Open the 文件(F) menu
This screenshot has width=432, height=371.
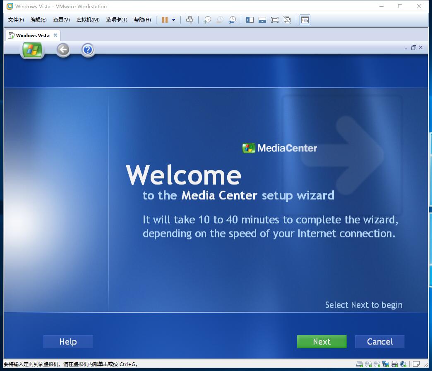coord(16,20)
